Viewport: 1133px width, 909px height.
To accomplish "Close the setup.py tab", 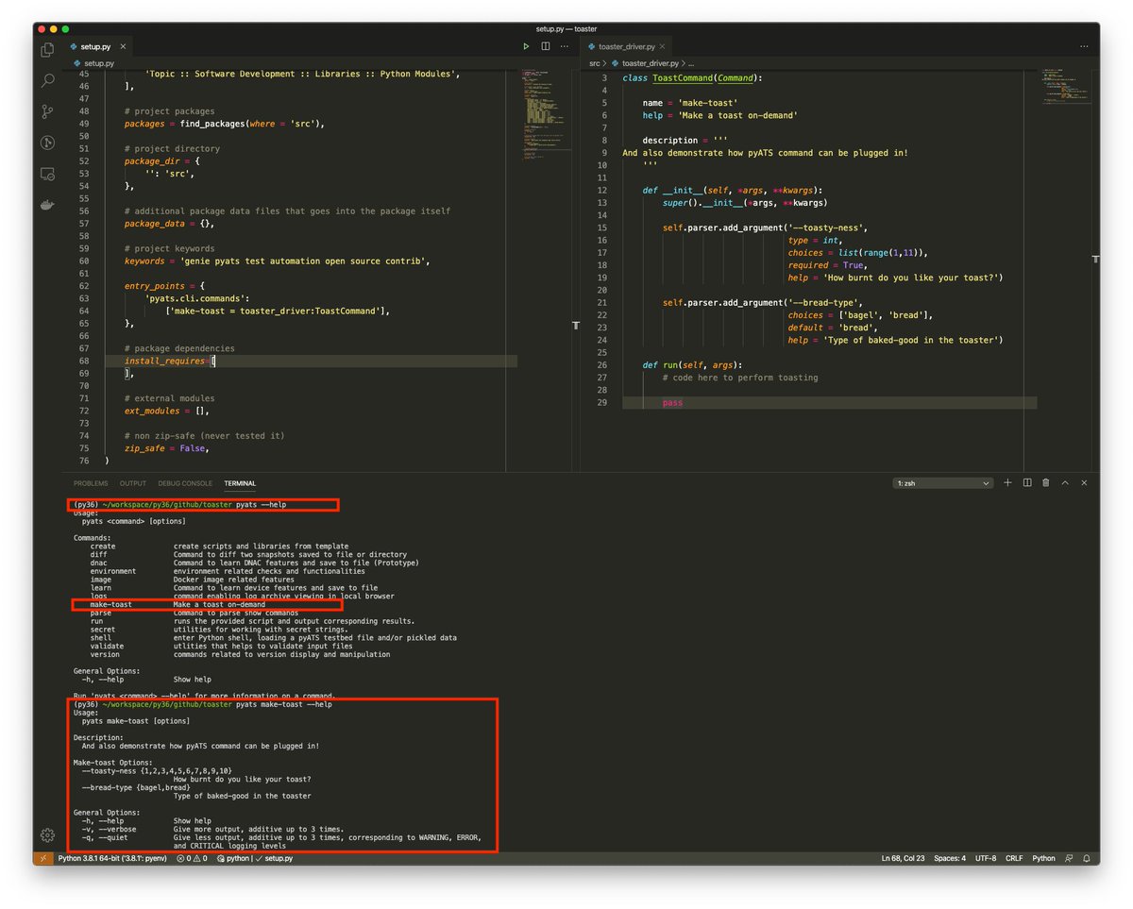I will (x=123, y=46).
